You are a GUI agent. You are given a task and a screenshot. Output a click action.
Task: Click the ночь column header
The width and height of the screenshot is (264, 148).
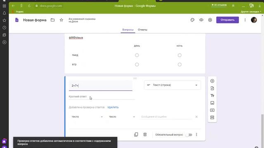pyautogui.click(x=179, y=46)
